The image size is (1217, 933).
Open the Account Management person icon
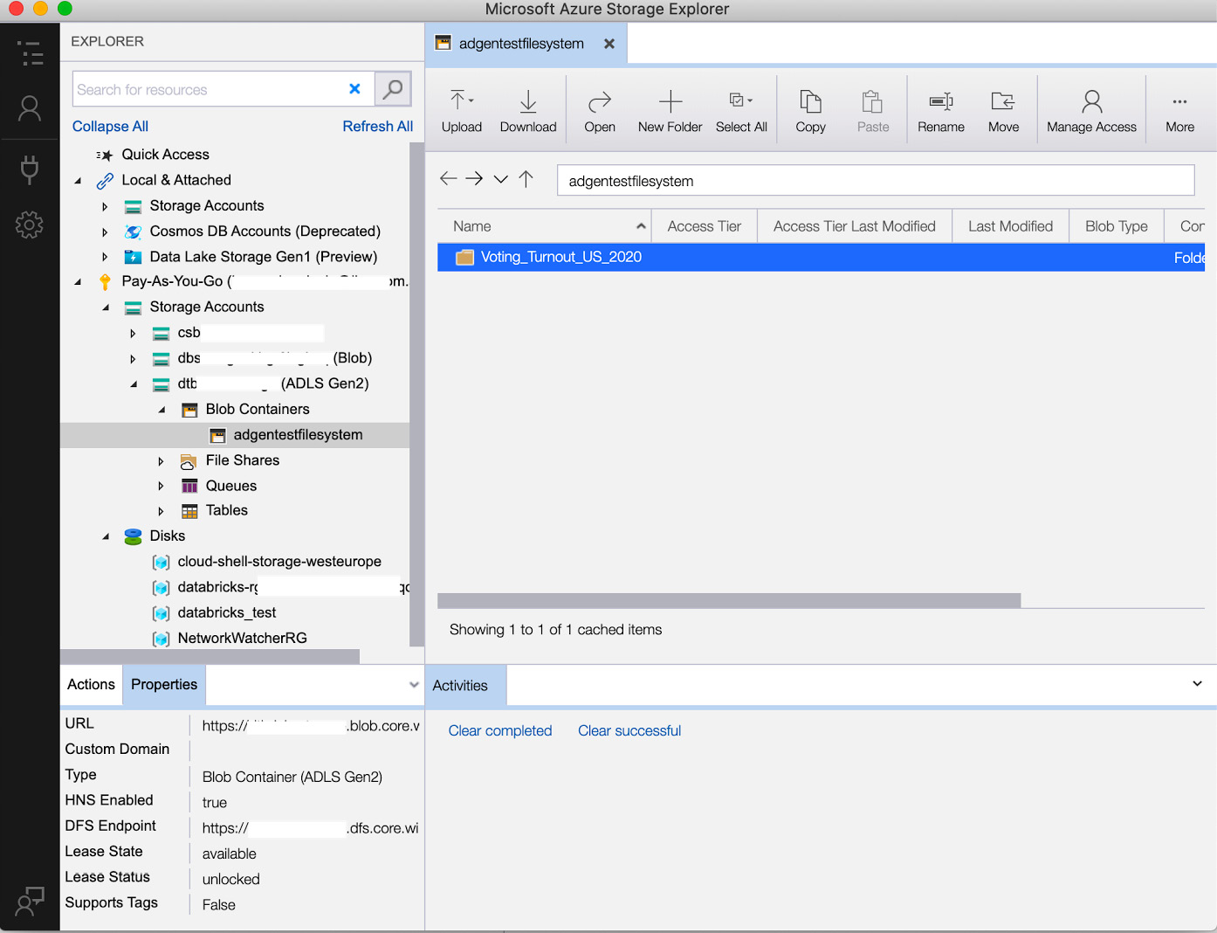30,109
